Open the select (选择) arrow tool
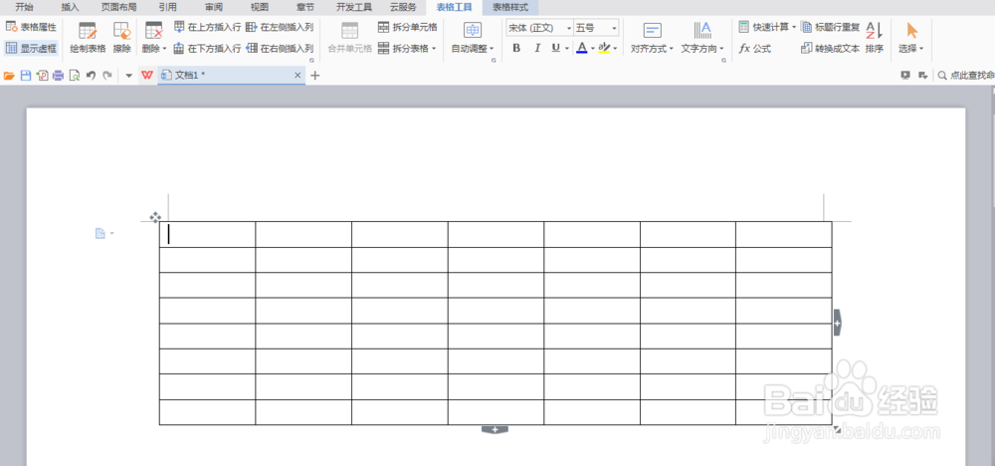 [x=911, y=38]
